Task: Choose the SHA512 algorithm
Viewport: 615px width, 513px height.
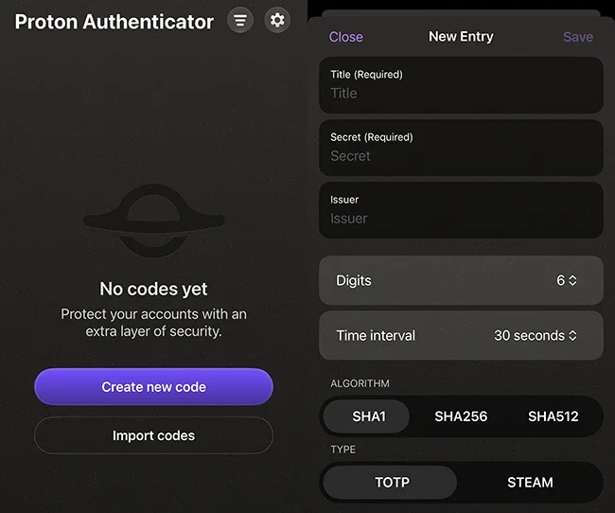Action: click(x=553, y=416)
